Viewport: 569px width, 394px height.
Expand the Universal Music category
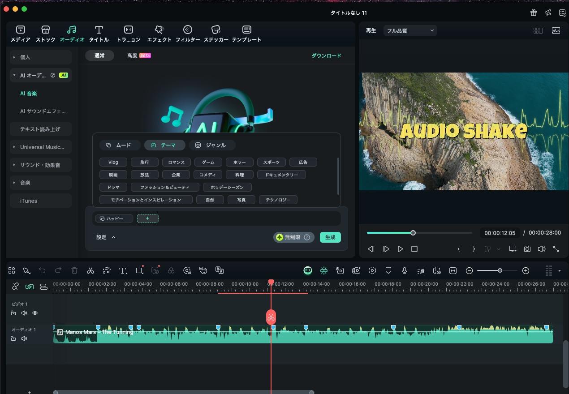(41, 147)
